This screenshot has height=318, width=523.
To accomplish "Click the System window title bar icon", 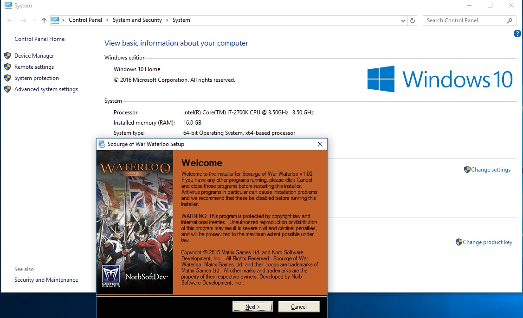I will (8, 5).
